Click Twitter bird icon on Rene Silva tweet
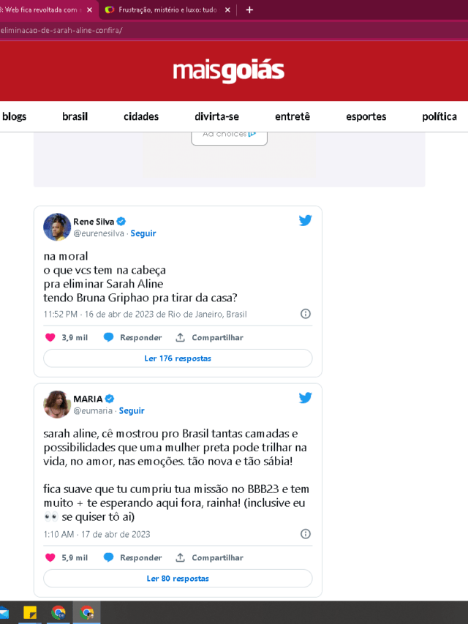The image size is (468, 624). [305, 220]
